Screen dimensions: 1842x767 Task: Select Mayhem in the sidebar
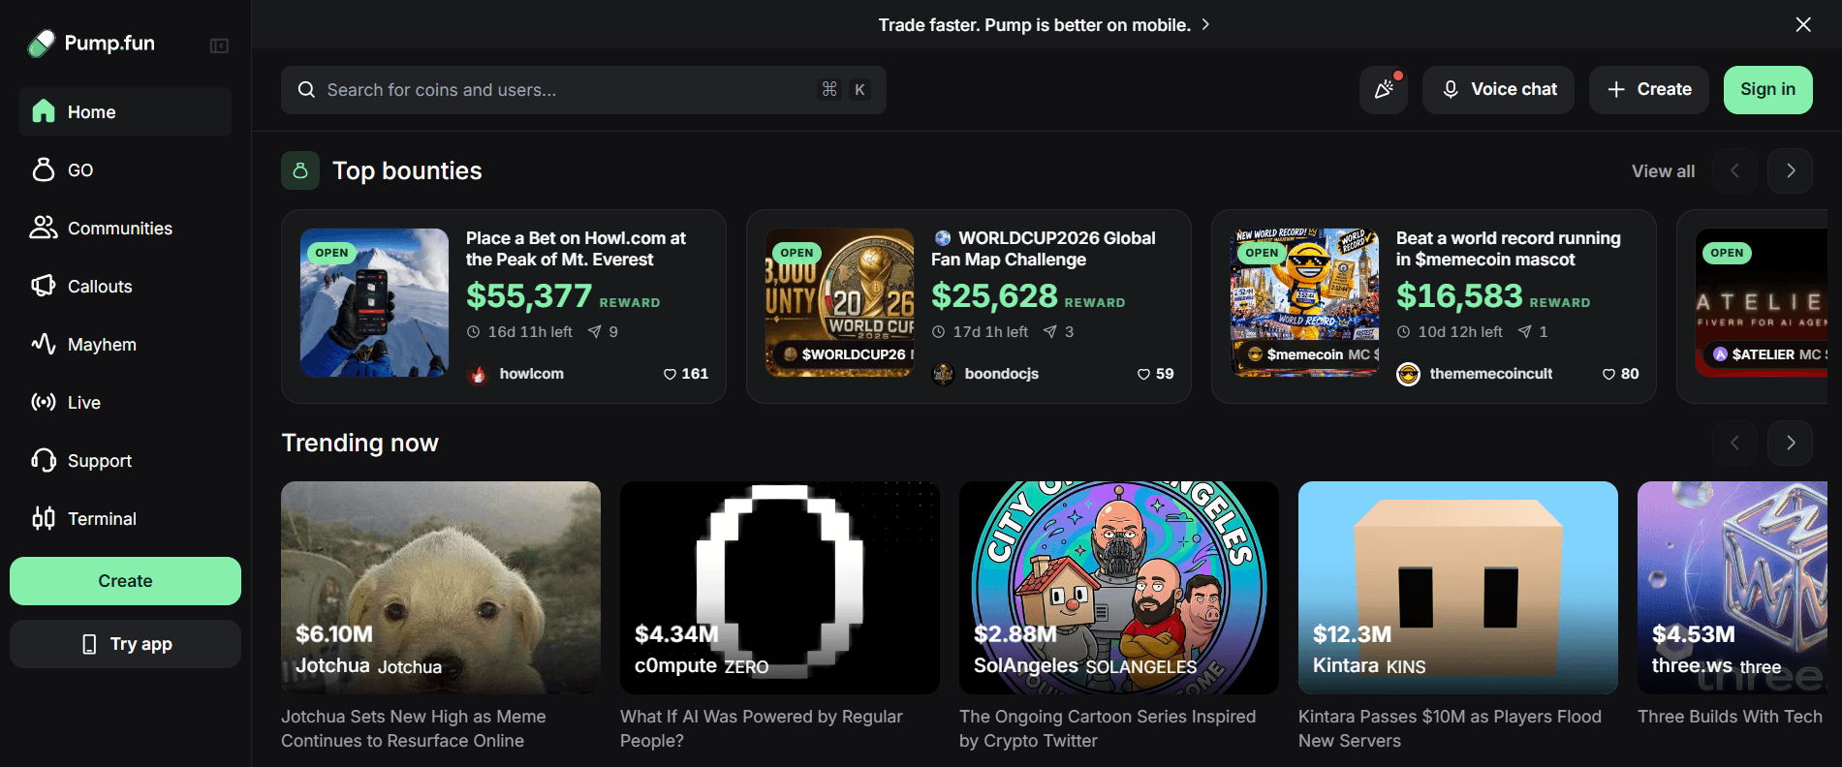coord(125,344)
